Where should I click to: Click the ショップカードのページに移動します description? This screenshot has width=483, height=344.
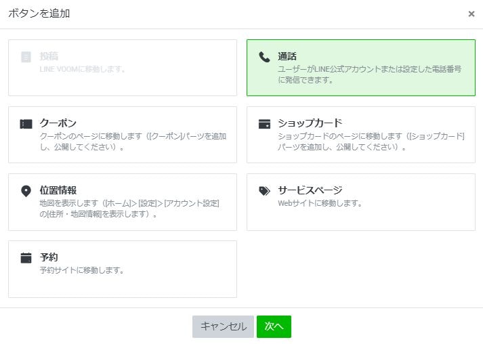(x=371, y=142)
